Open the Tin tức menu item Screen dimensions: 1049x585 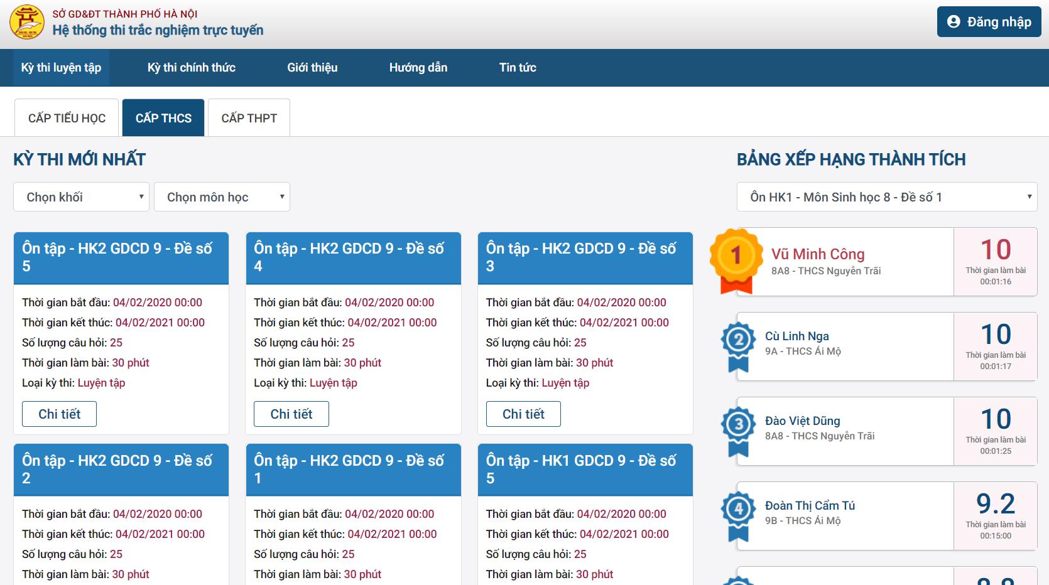518,68
